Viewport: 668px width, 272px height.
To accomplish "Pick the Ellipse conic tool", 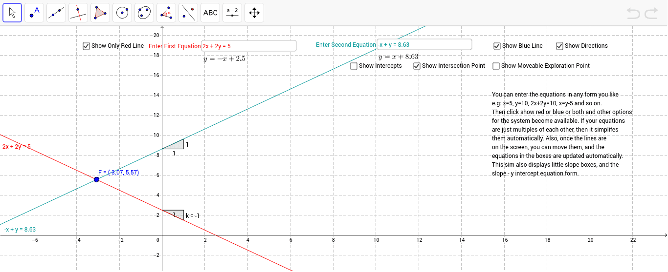I will [144, 13].
